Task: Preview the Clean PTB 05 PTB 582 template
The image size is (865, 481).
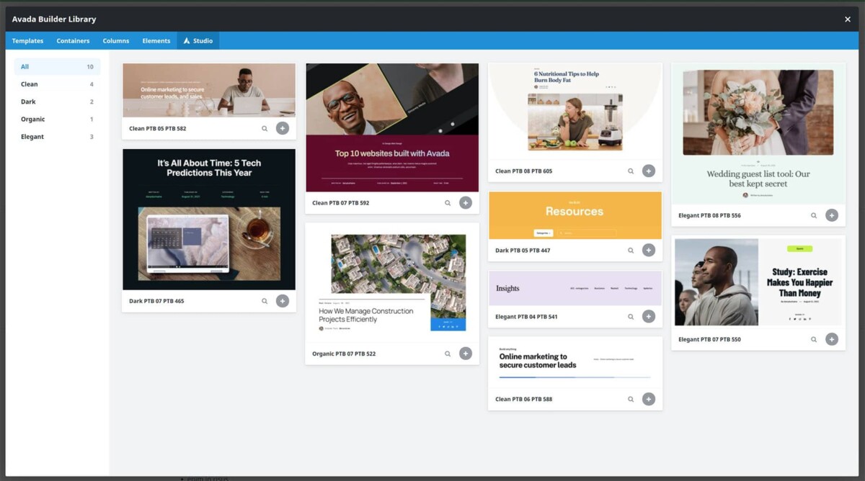Action: (264, 127)
